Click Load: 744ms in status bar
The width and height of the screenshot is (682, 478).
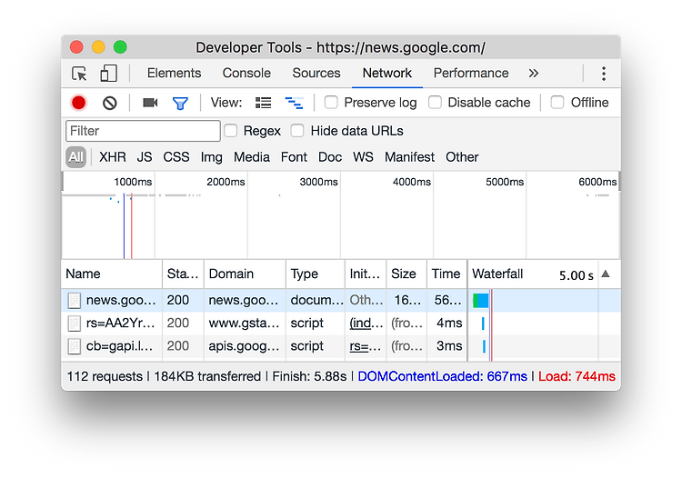pos(577,376)
